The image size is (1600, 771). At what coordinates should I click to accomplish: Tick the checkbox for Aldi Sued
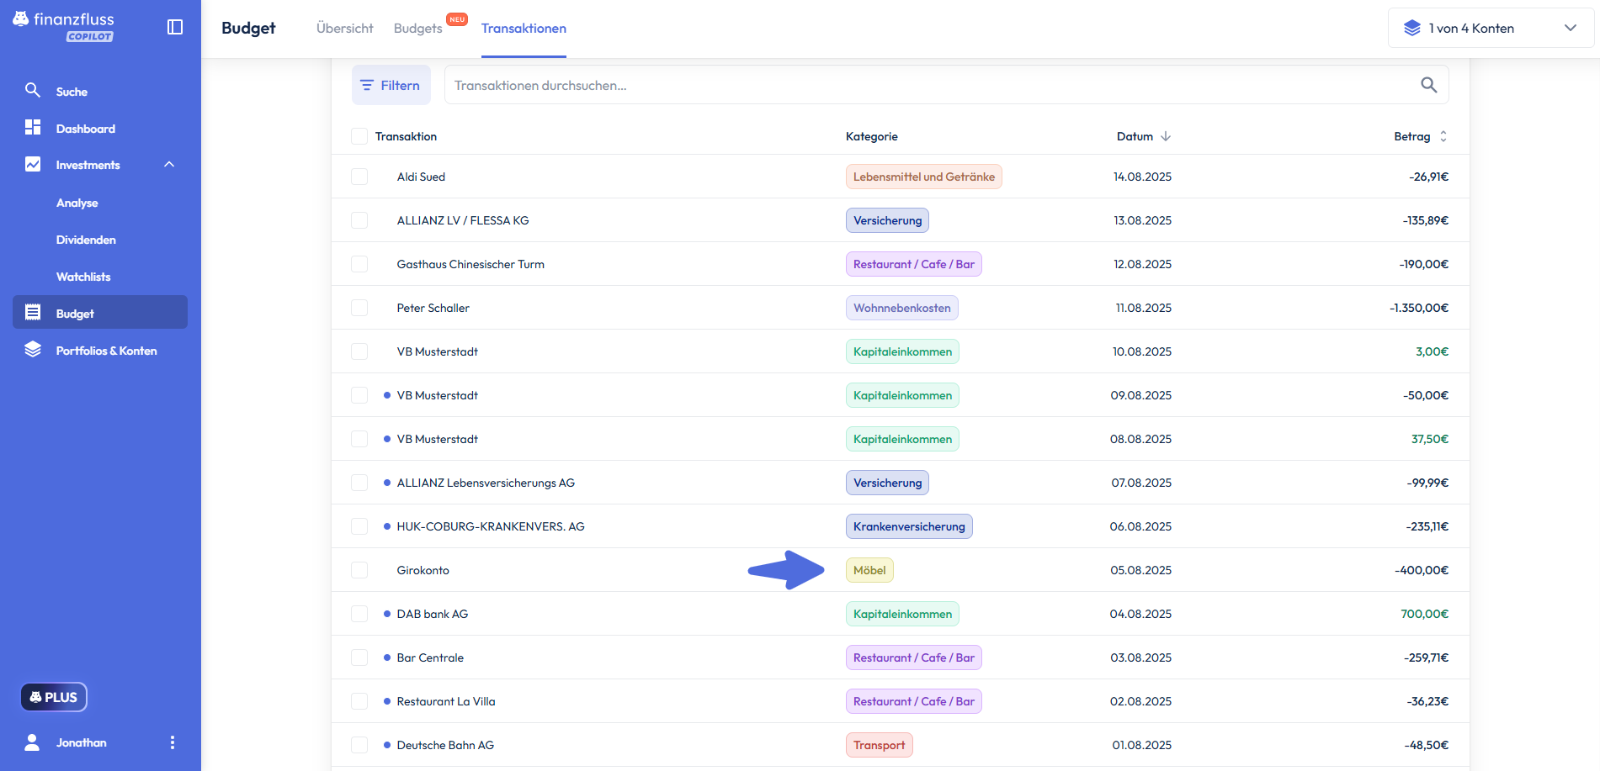[359, 177]
